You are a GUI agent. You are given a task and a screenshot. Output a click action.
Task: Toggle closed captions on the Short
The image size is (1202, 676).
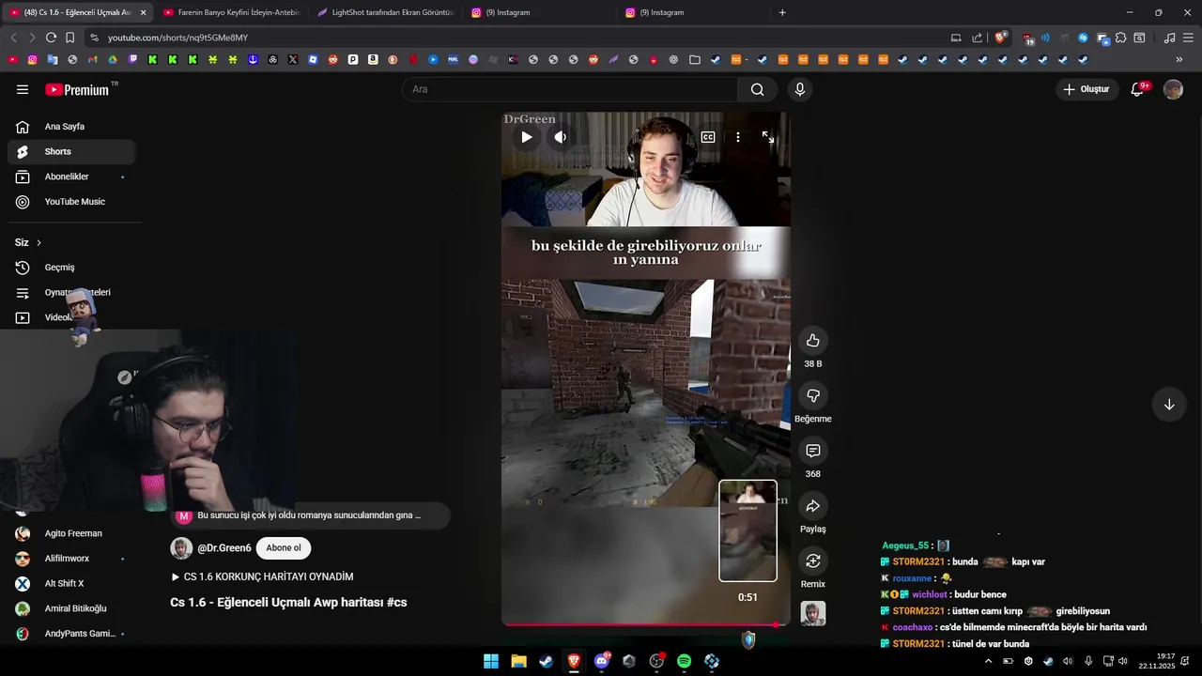(708, 137)
